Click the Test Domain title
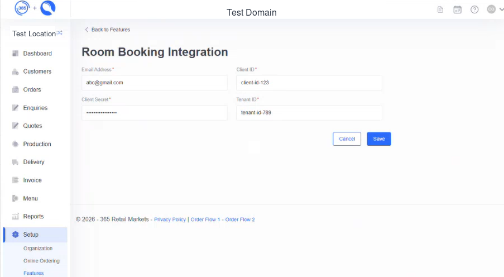Screen dimensions: 504x277 [252, 12]
